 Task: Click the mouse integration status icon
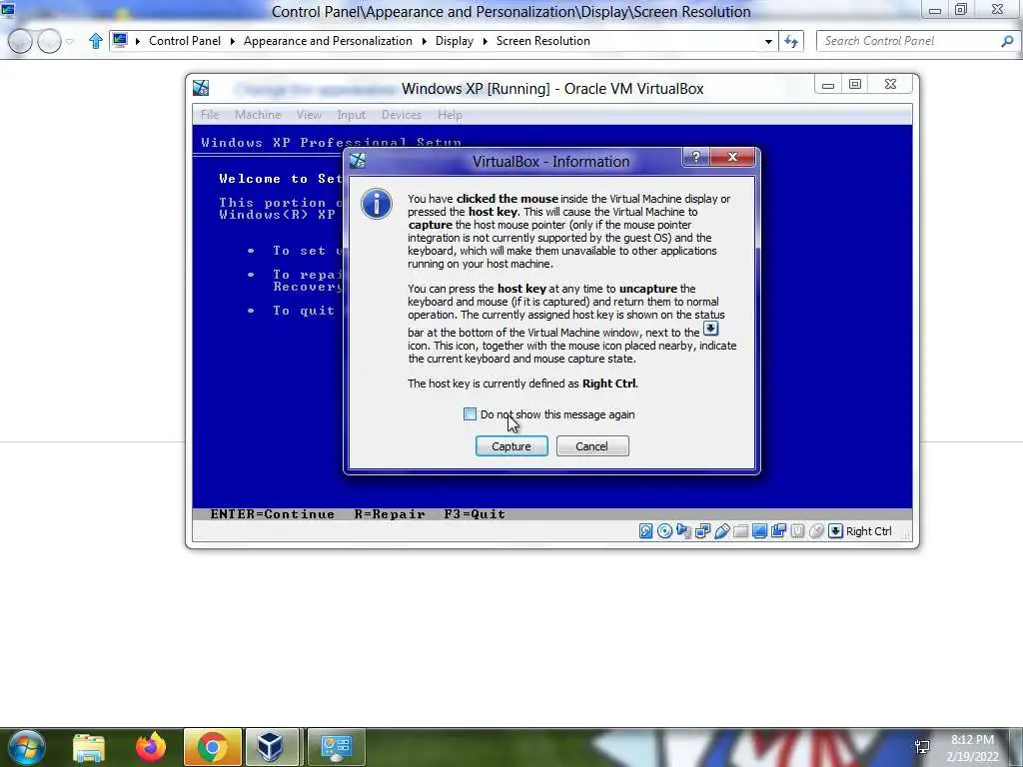816,531
